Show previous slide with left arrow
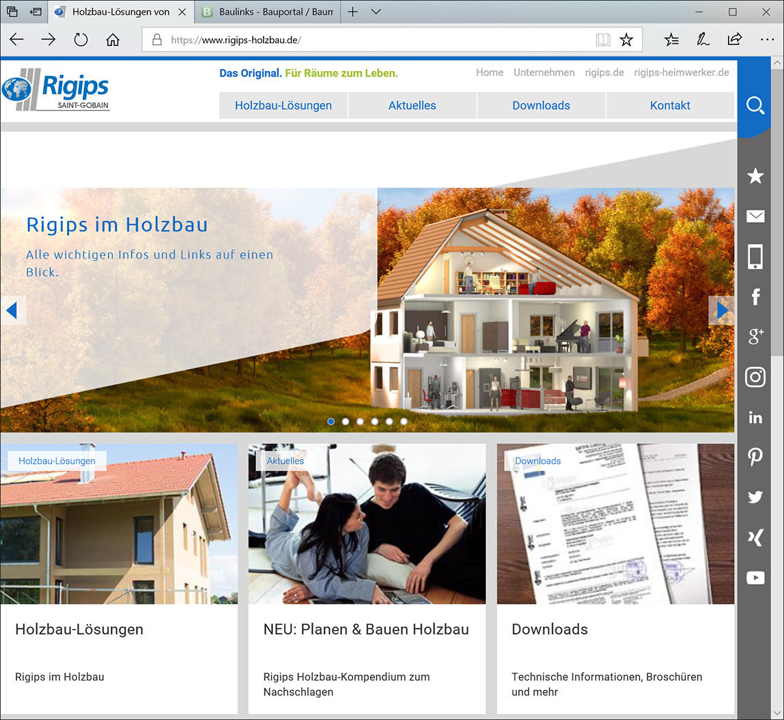 [12, 311]
